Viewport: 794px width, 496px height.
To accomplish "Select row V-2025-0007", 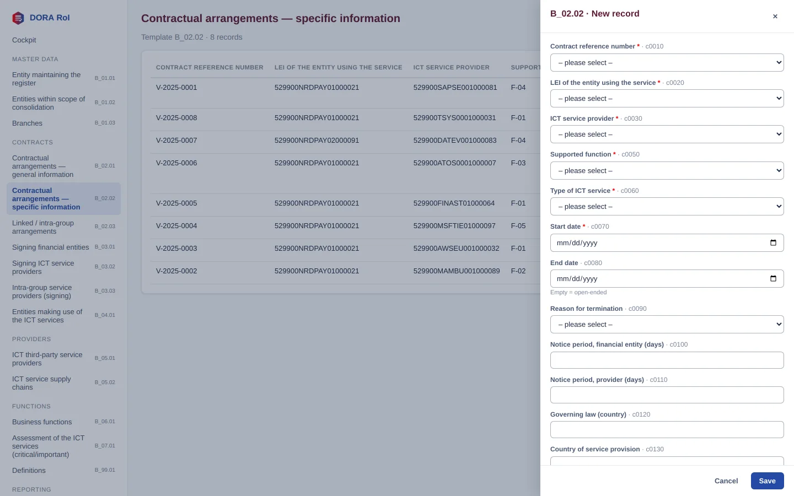I will tap(345, 142).
